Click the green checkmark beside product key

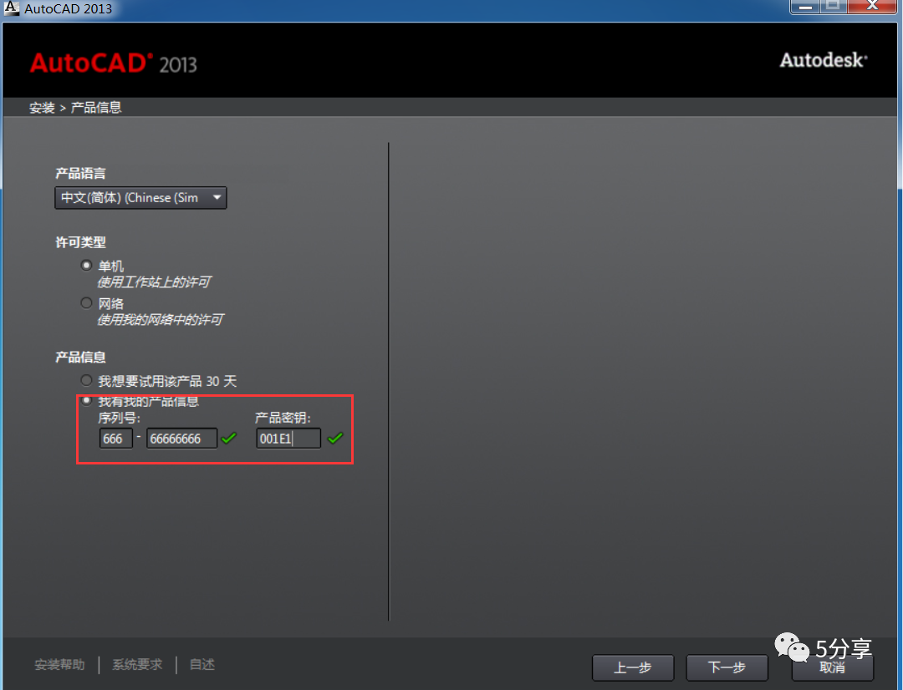(x=335, y=438)
